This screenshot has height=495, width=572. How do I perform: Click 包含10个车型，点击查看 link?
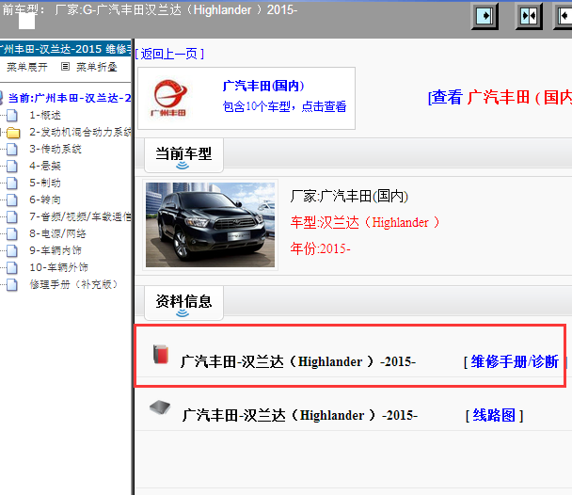click(284, 106)
